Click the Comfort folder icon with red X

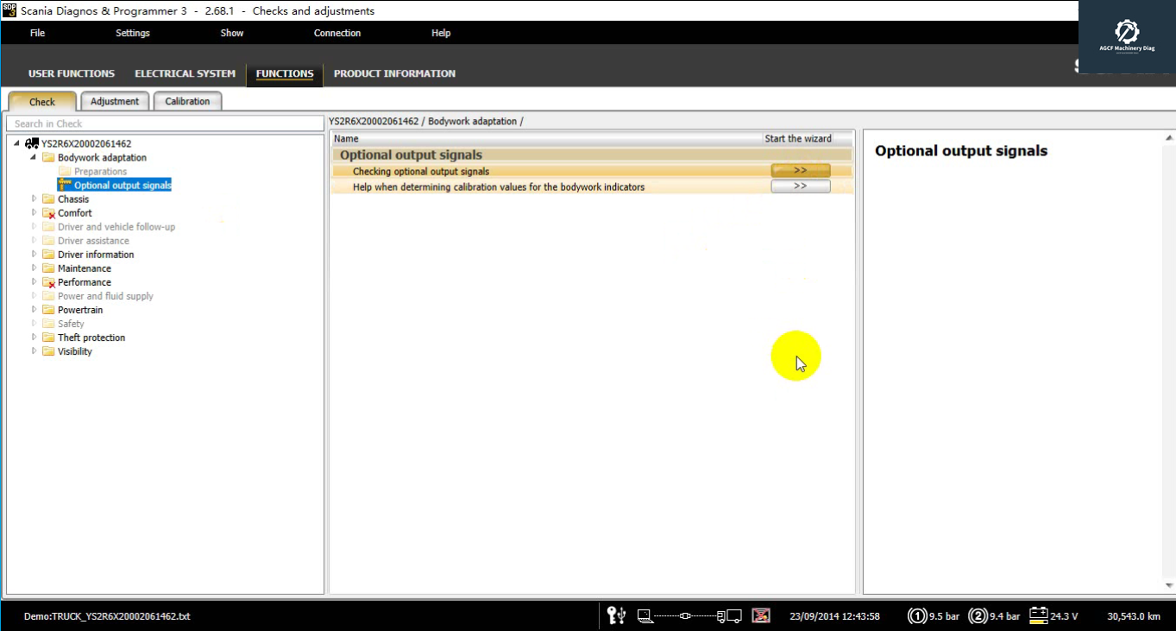[x=48, y=213]
